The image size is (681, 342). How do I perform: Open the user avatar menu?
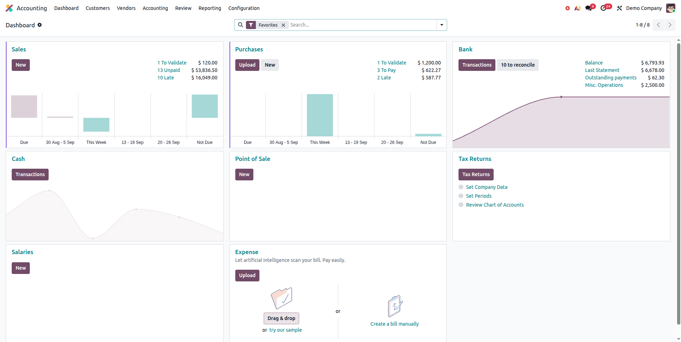(x=670, y=8)
